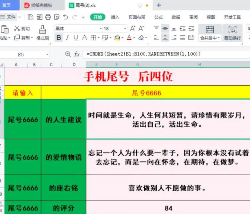
Task: Toggle Bold formatting
Action: 59,38
